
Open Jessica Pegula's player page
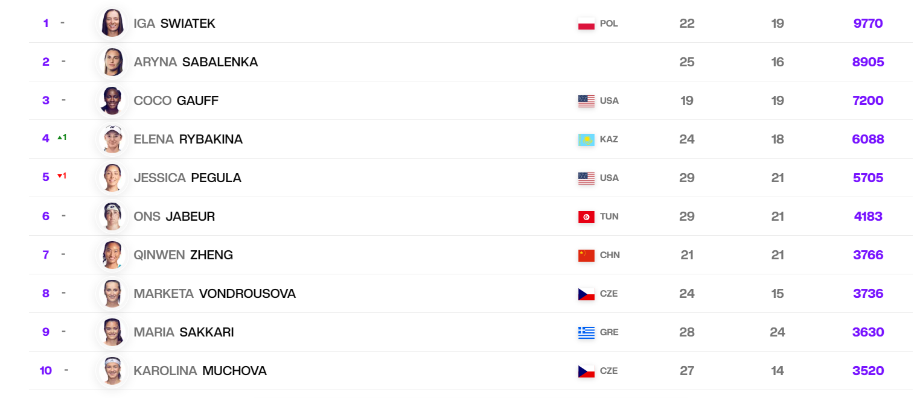click(x=187, y=178)
